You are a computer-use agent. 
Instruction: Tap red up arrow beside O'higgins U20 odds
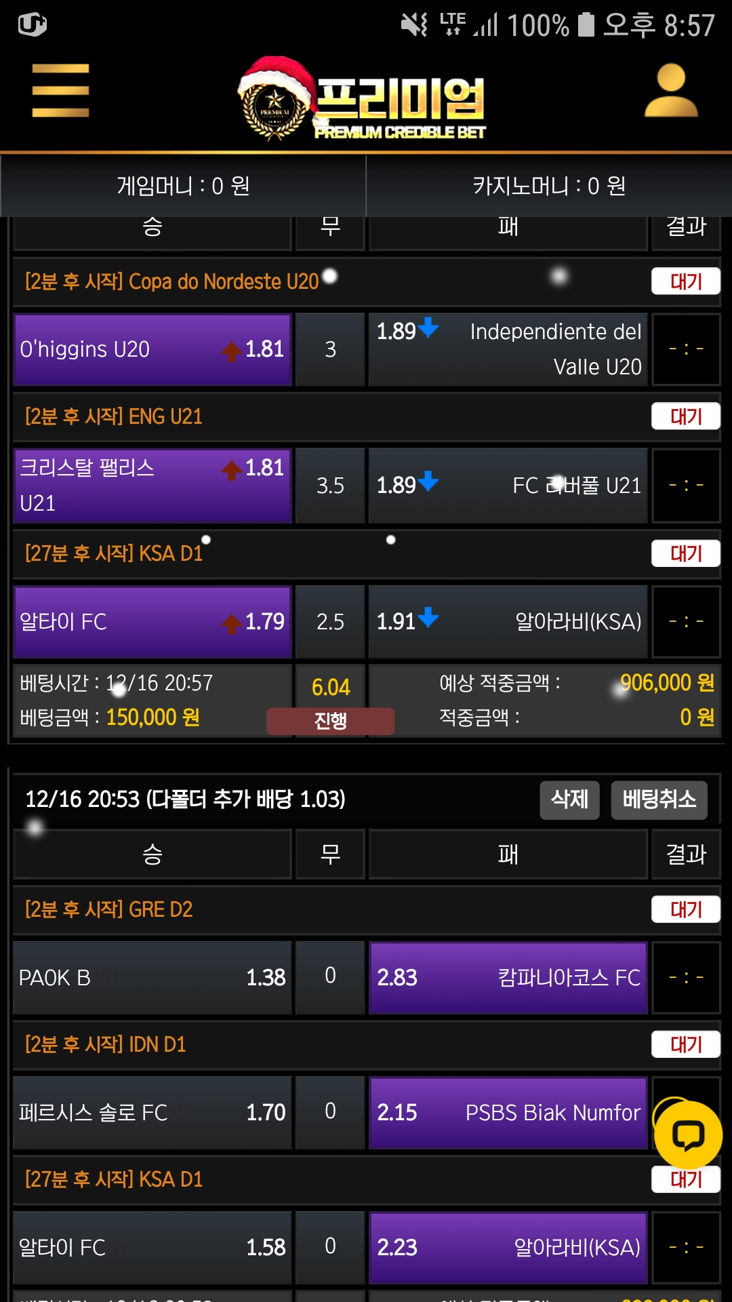[x=232, y=351]
